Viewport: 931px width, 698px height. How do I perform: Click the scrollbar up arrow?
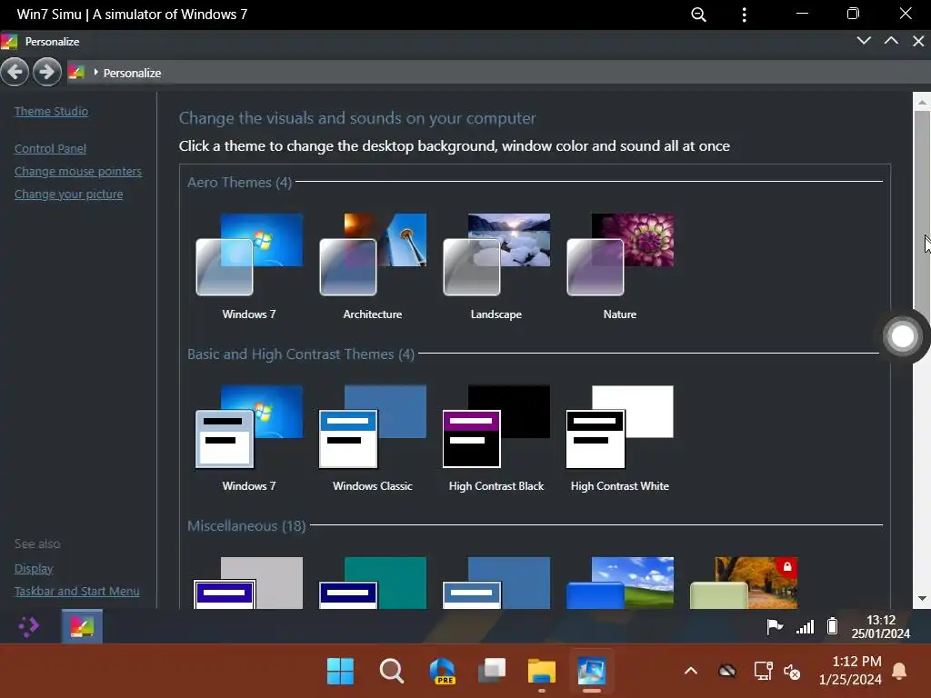pos(922,102)
